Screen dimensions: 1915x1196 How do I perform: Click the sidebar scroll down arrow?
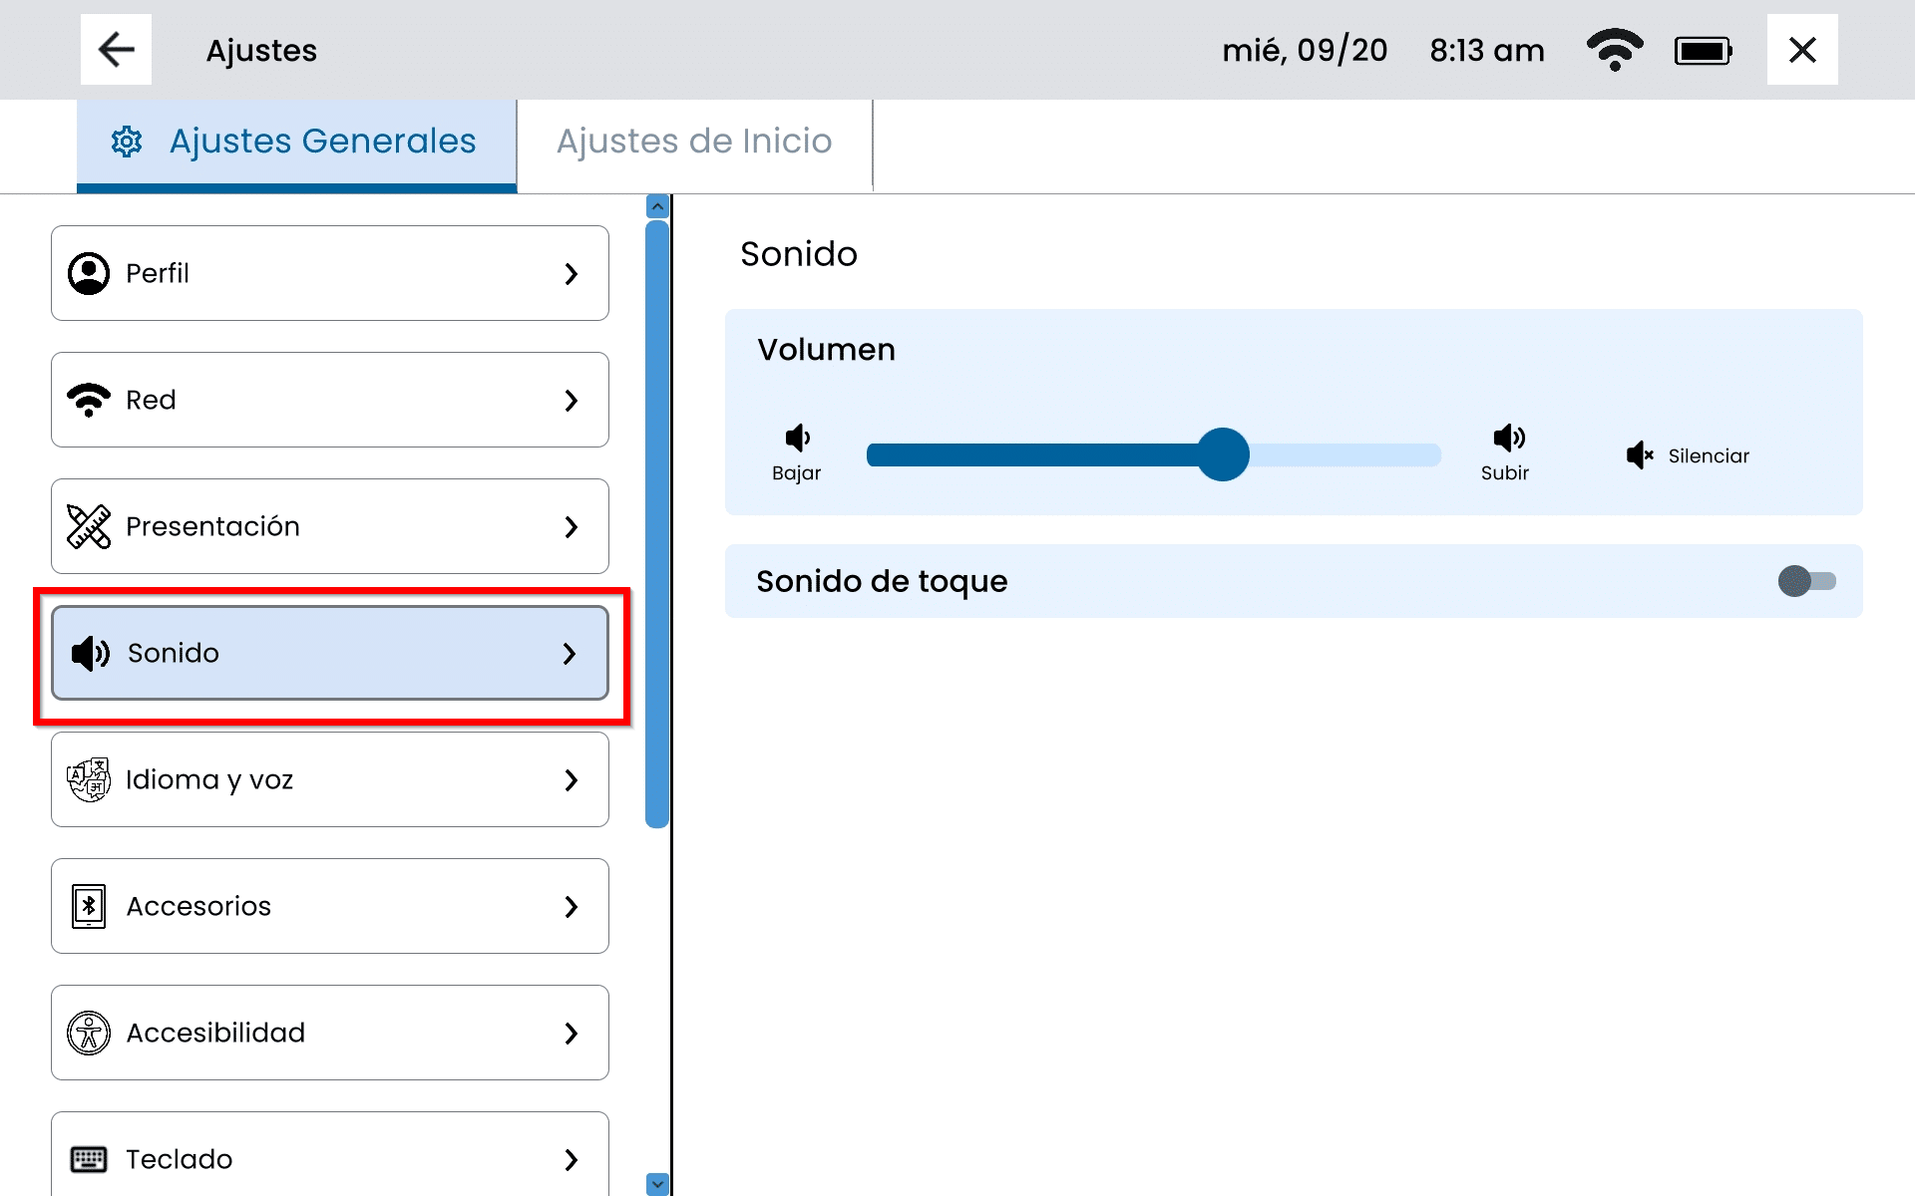[657, 1183]
